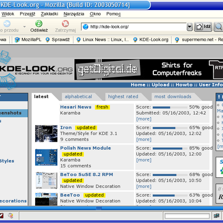The width and height of the screenshot is (223, 223).
Task: Click the BeeToo screenshot thumbnail
Action: (46, 199)
